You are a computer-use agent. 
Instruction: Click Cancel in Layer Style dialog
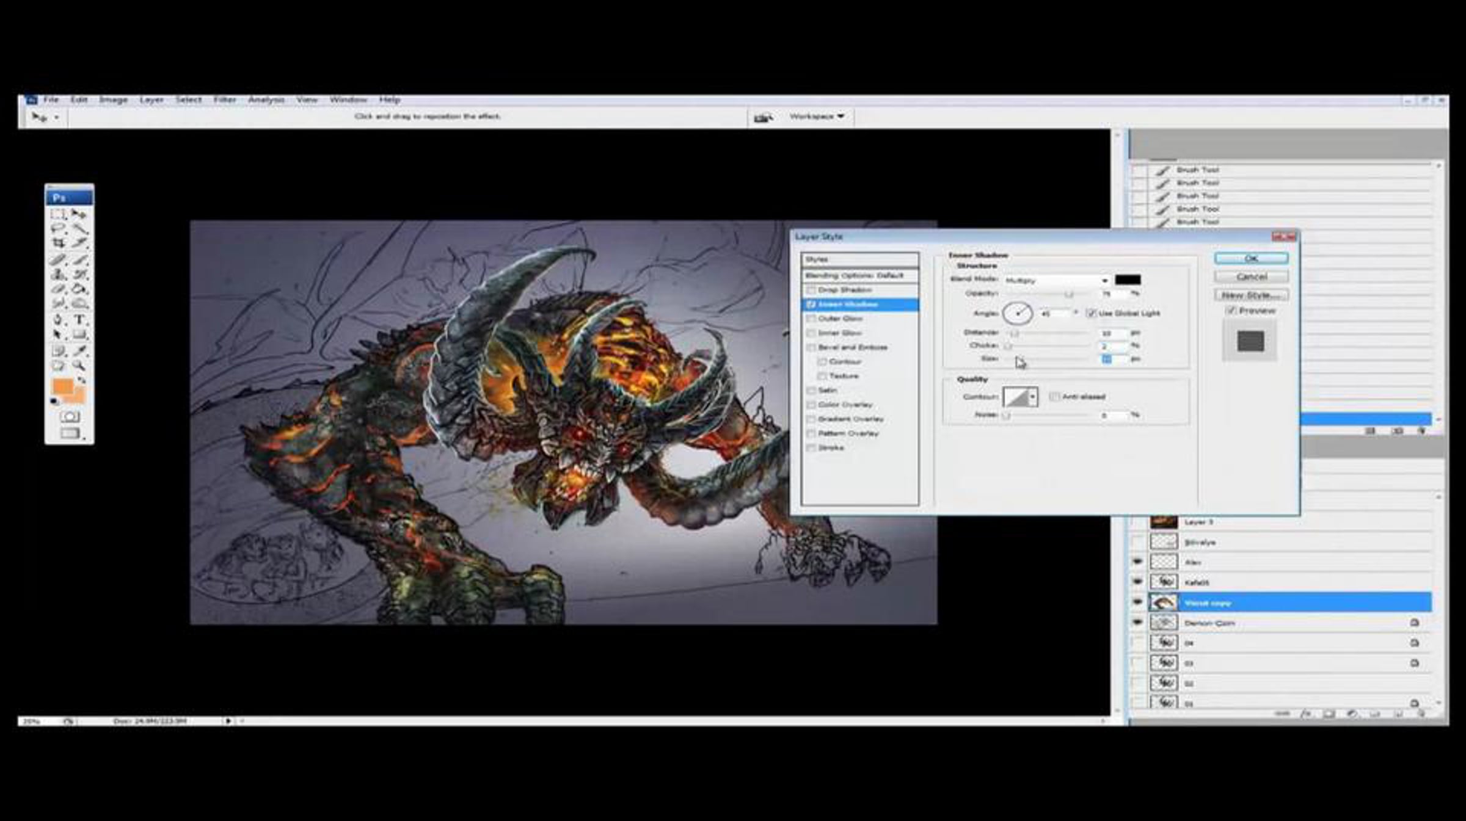coord(1252,277)
